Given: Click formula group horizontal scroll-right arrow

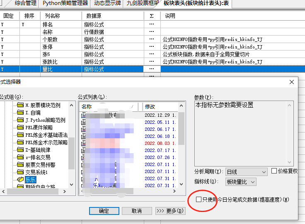Looking at the screenshot, I should (65, 191).
